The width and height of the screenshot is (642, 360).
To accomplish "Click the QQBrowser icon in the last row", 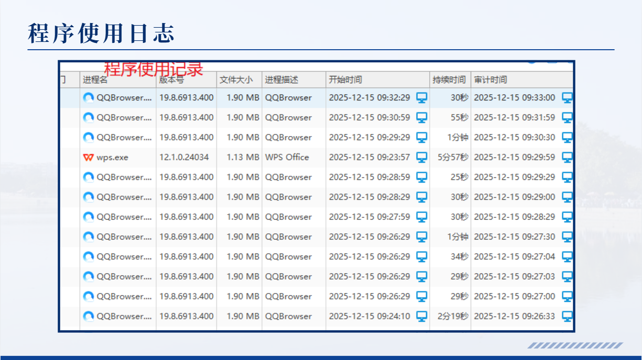I will 89,316.
